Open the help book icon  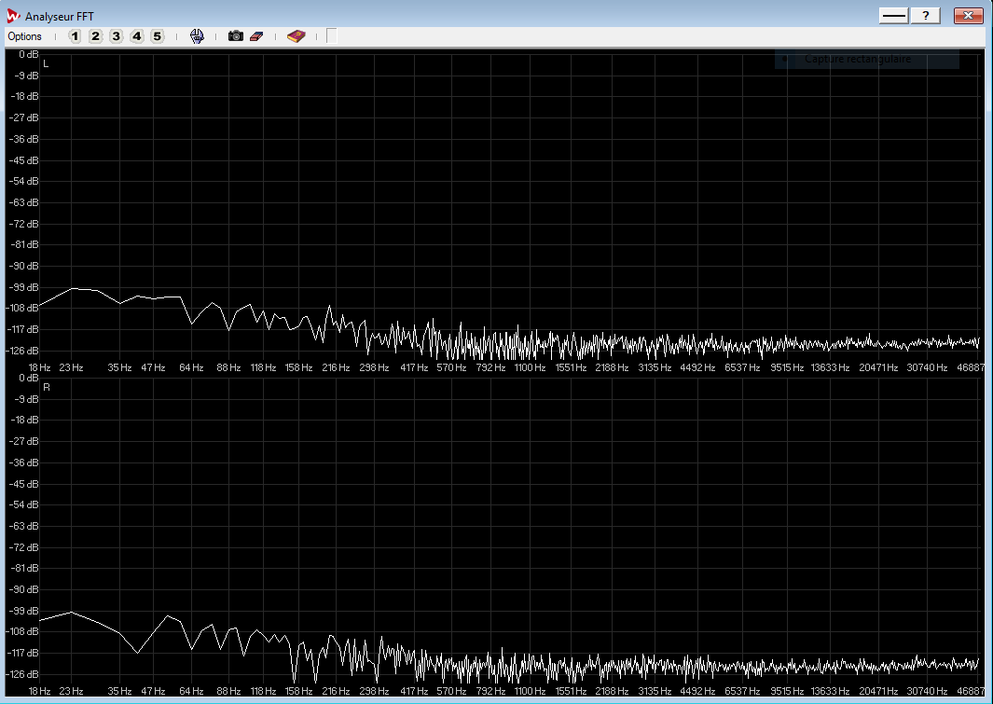click(x=296, y=36)
